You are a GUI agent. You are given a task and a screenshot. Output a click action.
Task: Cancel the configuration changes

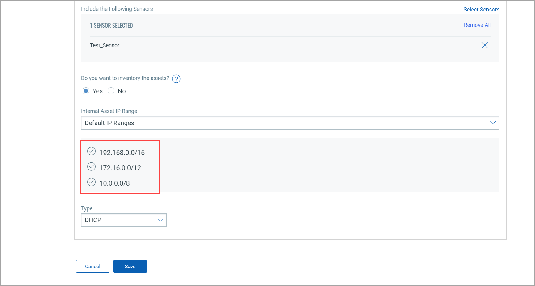point(92,266)
